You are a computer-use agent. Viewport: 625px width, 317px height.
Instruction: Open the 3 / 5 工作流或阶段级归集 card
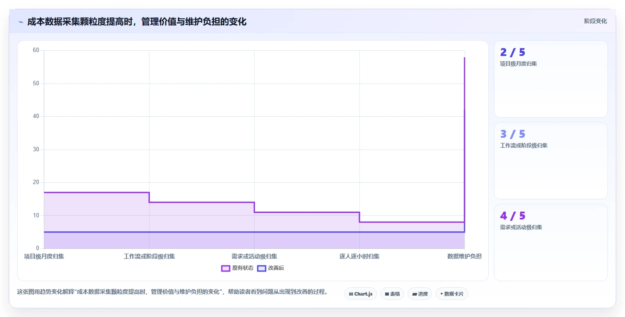[551, 160]
